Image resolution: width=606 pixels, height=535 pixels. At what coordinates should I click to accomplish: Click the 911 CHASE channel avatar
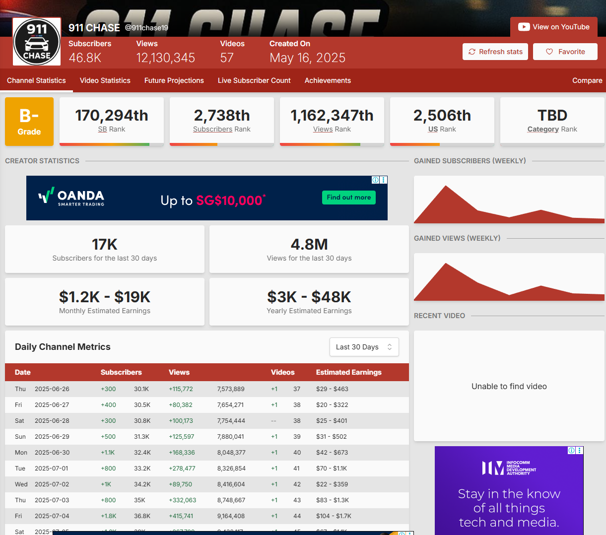pyautogui.click(x=37, y=42)
